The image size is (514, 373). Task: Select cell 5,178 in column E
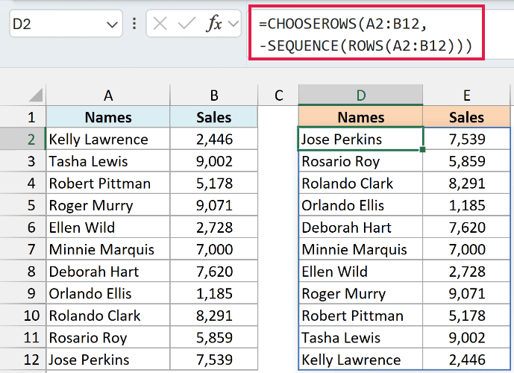click(x=466, y=316)
